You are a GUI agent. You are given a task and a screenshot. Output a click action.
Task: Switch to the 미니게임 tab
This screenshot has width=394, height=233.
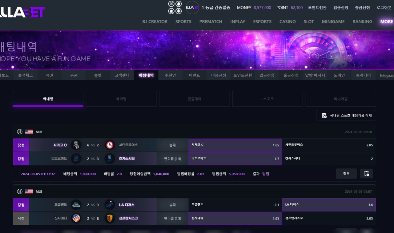point(341,99)
